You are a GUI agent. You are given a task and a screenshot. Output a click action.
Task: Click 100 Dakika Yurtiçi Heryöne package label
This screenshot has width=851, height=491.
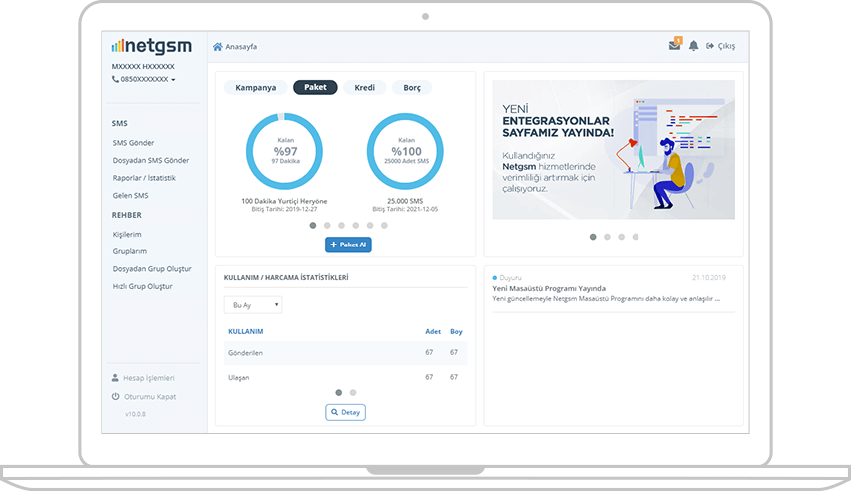[284, 201]
